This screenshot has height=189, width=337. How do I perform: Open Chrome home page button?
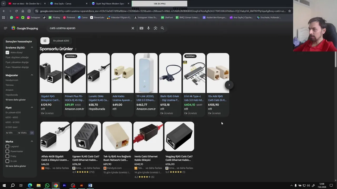pyautogui.click(x=23, y=11)
